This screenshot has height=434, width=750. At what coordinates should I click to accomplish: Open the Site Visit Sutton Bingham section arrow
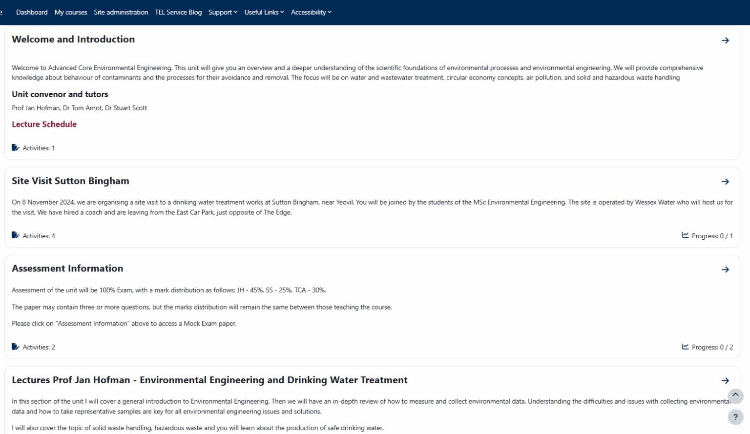726,181
